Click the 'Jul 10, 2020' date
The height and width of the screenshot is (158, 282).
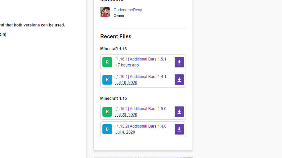coord(126,83)
